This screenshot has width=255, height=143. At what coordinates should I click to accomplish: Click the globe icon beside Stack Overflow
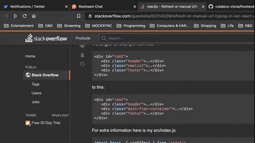(x=28, y=75)
